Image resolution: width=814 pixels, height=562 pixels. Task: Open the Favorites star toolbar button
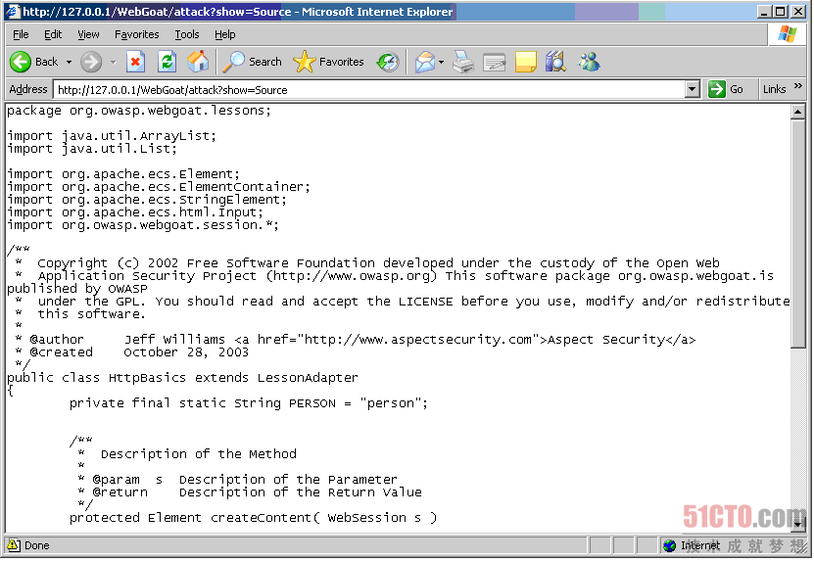click(328, 63)
